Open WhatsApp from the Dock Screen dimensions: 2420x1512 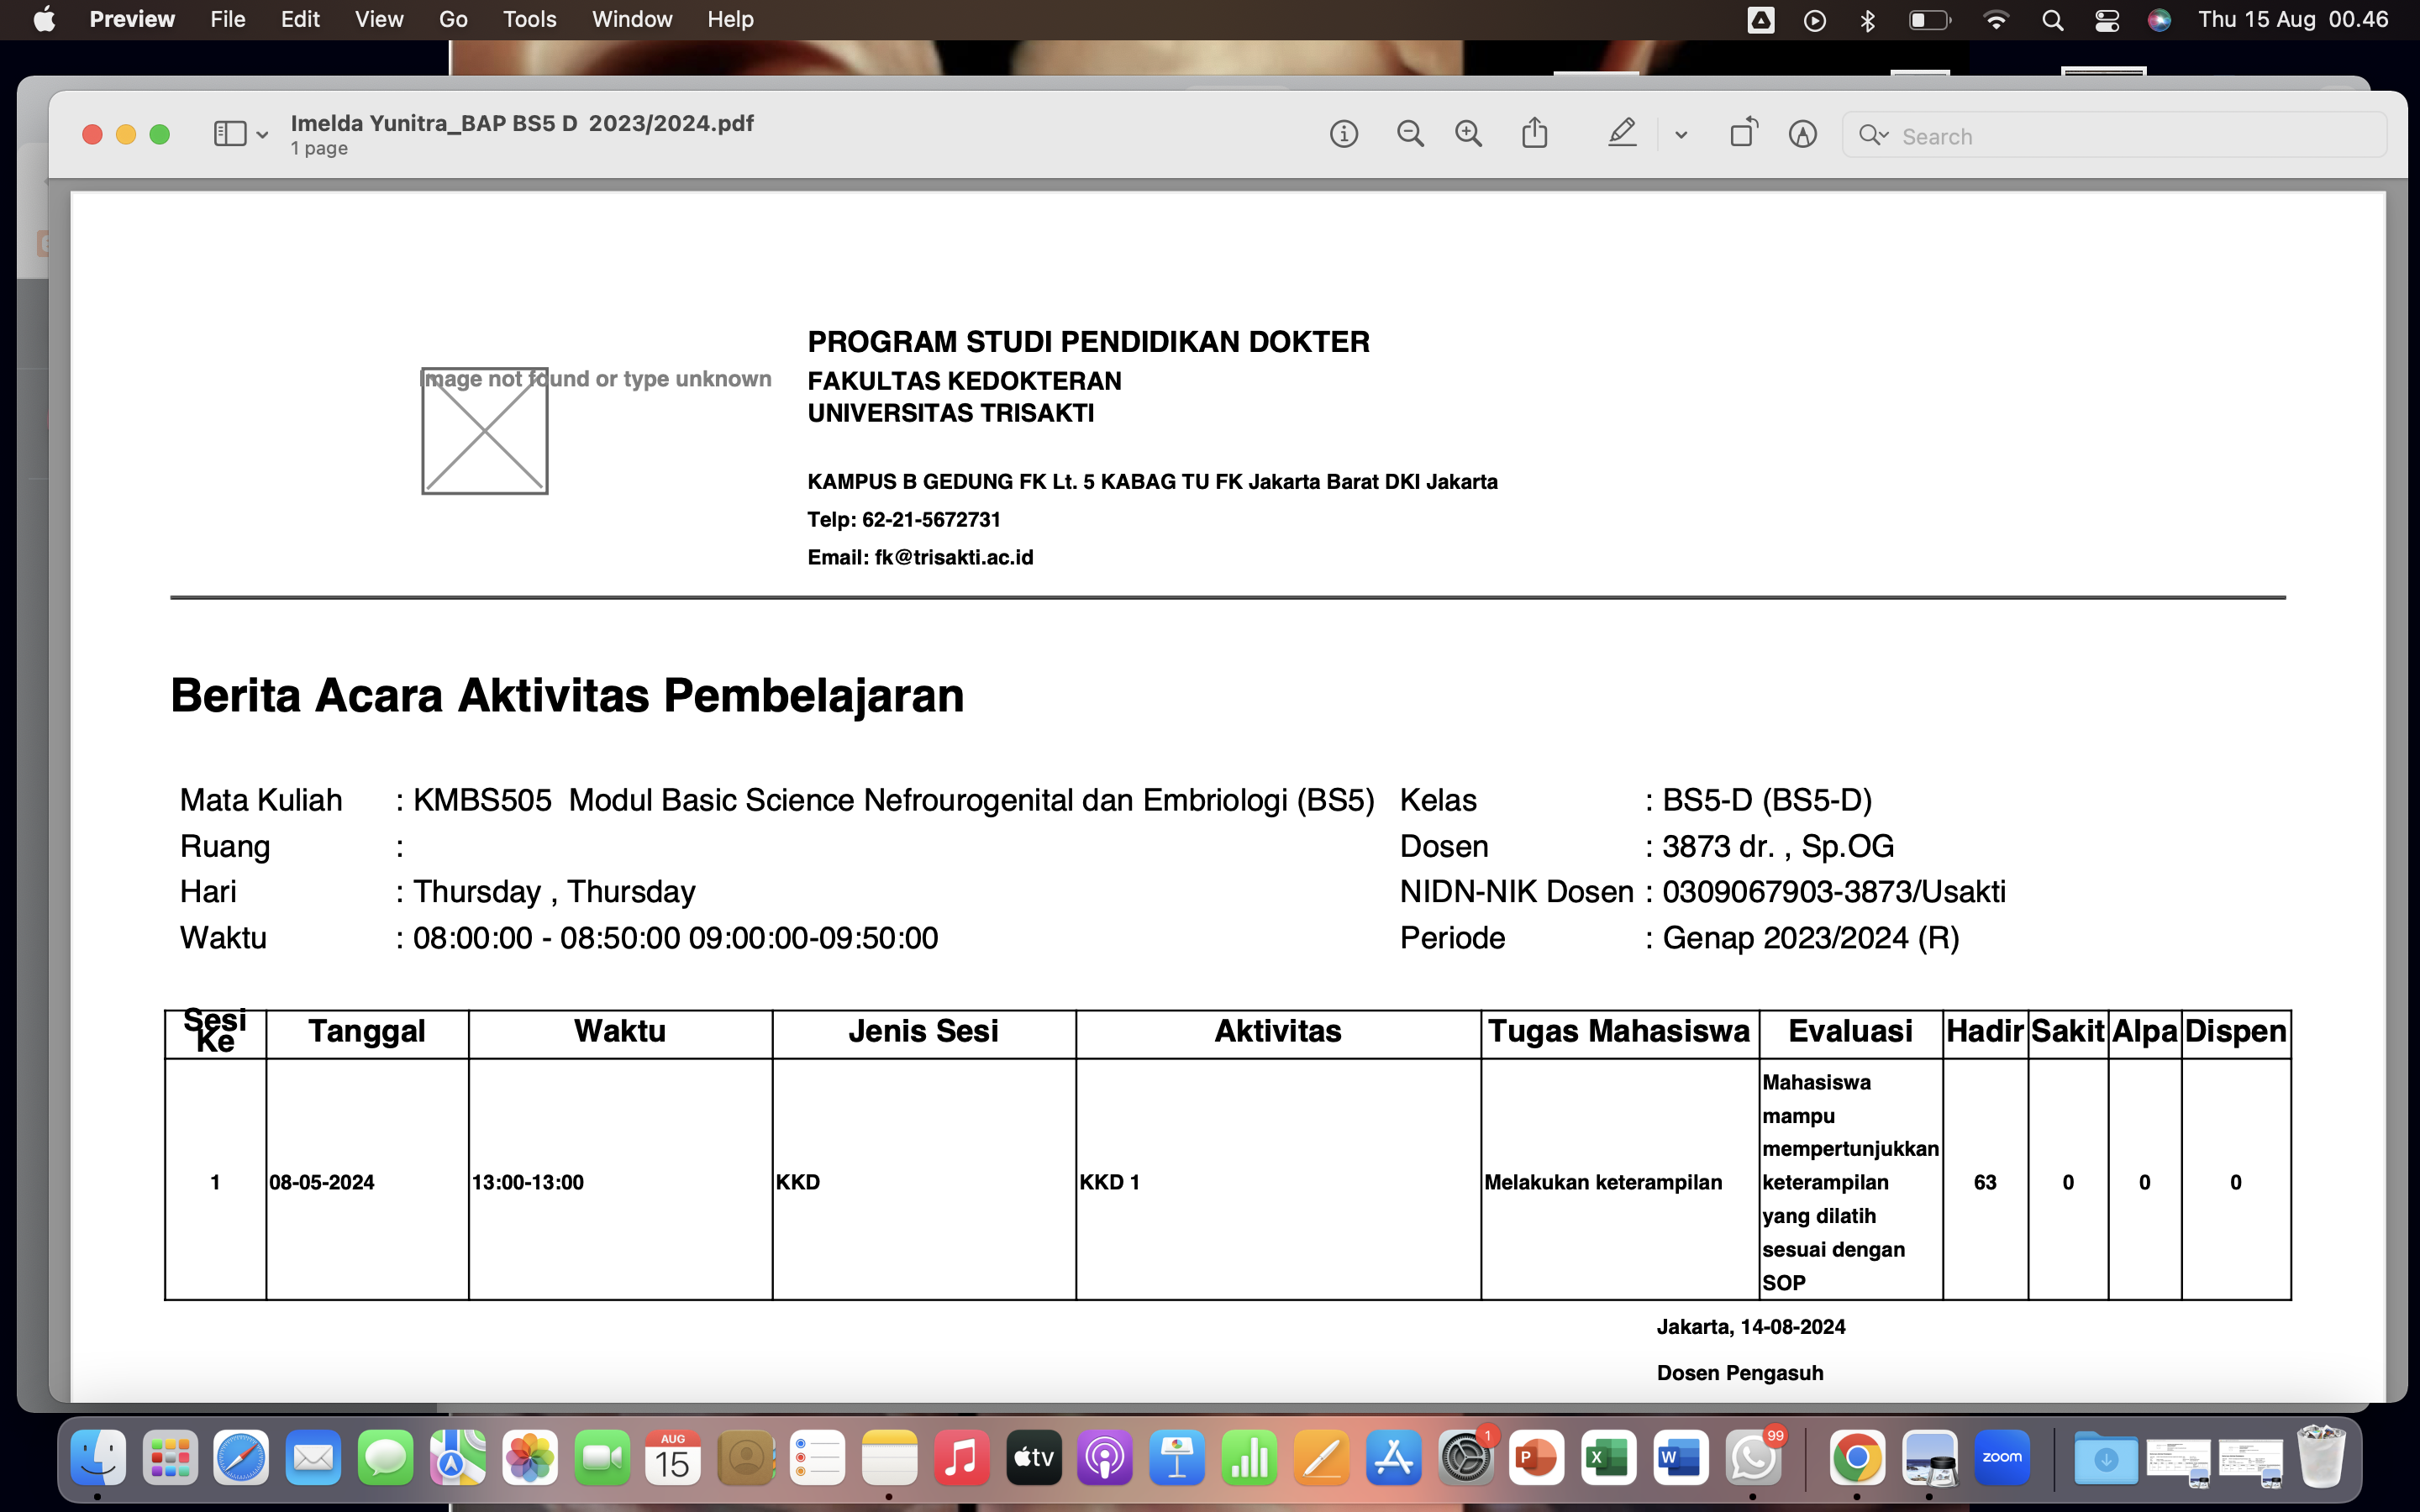click(x=1753, y=1458)
